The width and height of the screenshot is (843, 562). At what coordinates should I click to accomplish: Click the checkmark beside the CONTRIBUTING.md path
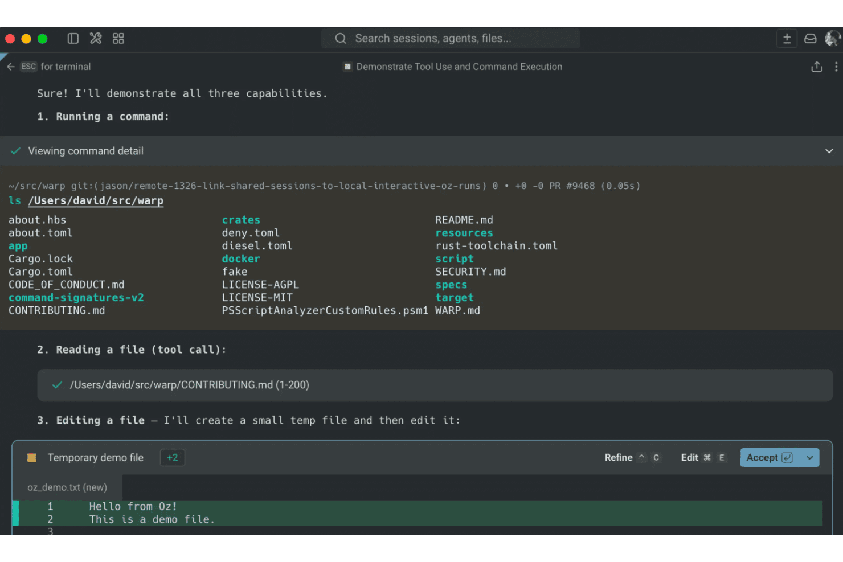(x=57, y=385)
